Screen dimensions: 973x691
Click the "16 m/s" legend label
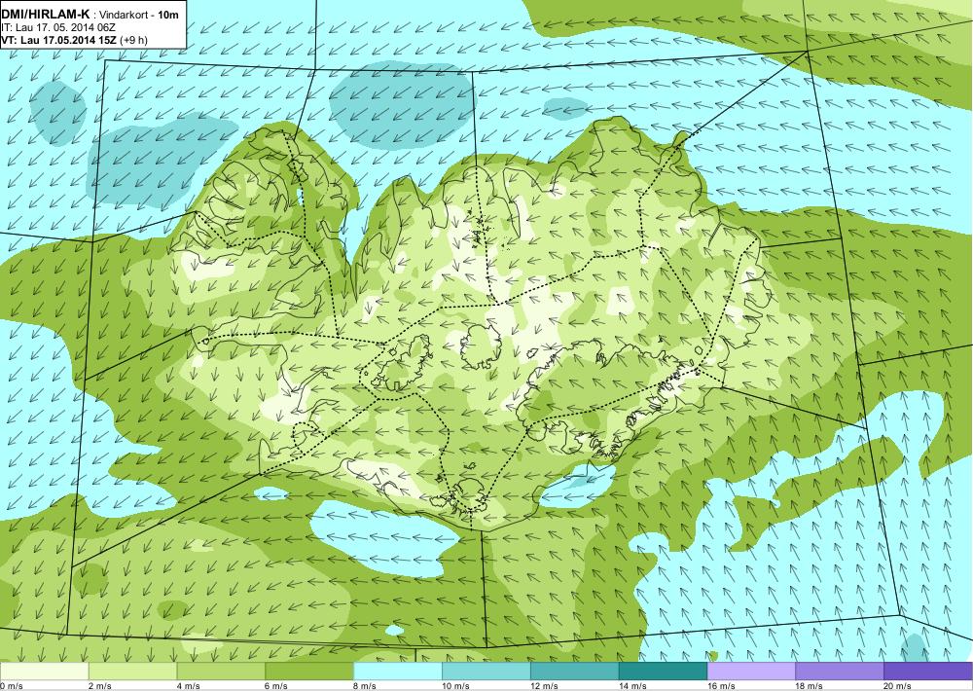coord(722,686)
